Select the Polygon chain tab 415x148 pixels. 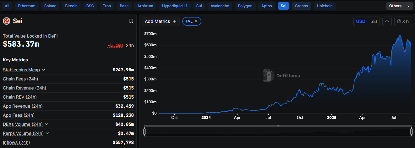(x=245, y=6)
